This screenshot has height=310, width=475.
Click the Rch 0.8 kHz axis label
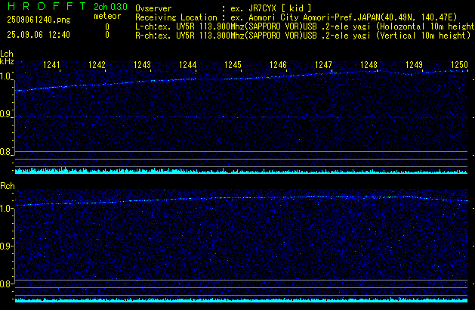6,284
